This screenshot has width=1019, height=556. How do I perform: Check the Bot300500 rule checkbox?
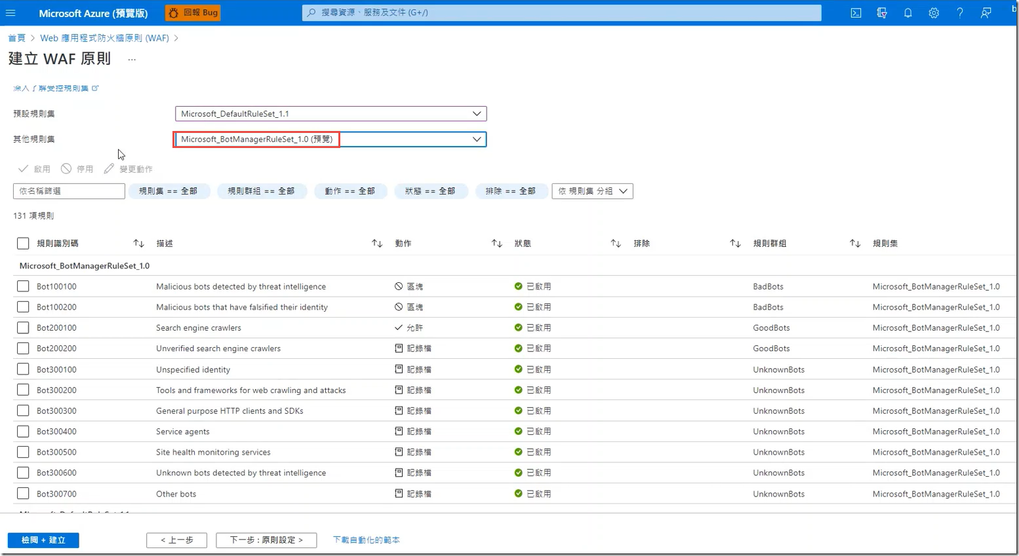pos(23,452)
